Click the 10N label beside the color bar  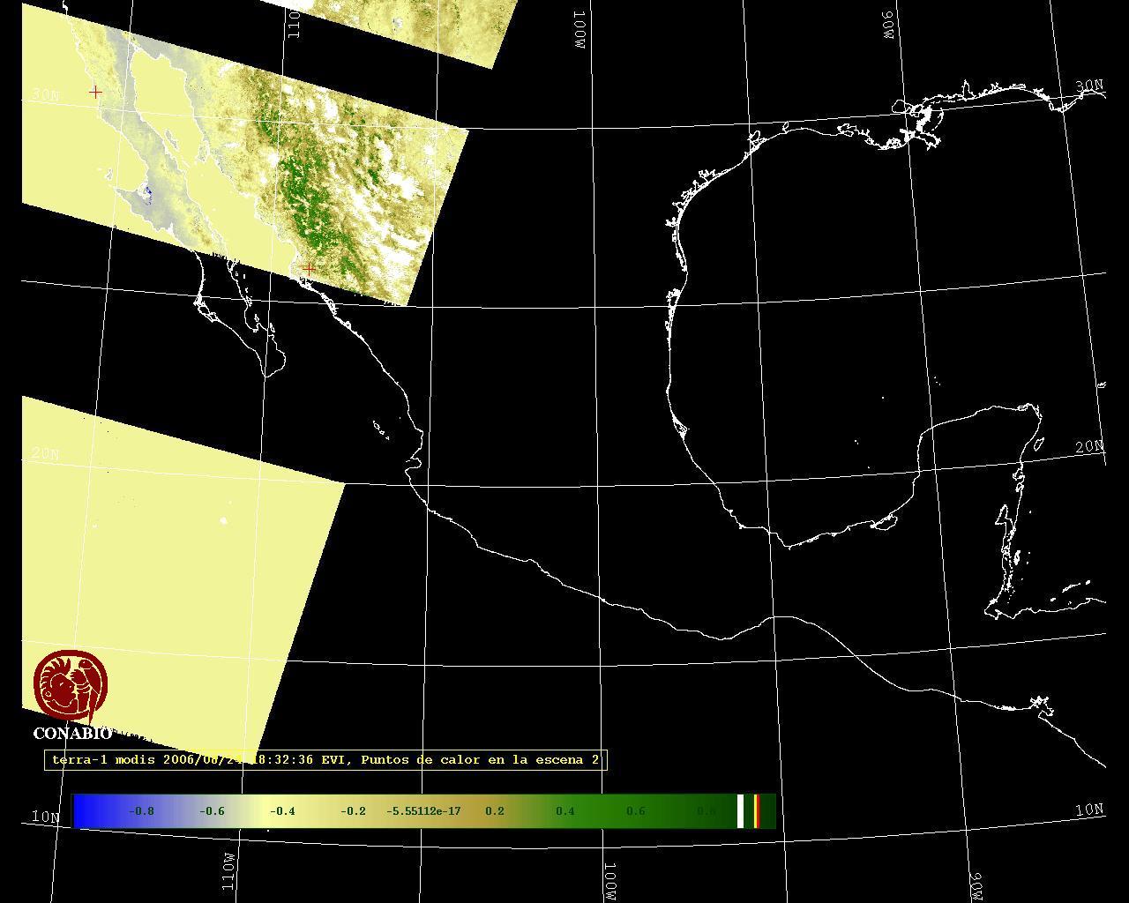point(46,817)
